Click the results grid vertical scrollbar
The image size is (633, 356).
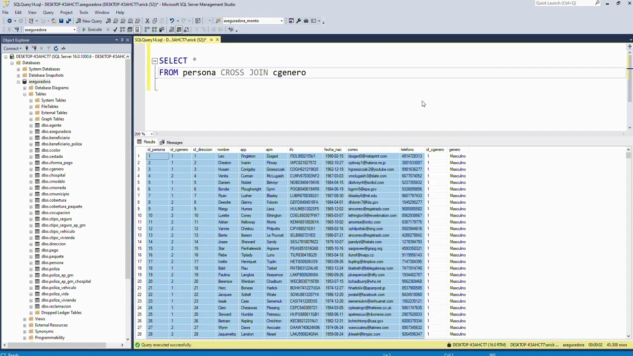[x=629, y=242]
